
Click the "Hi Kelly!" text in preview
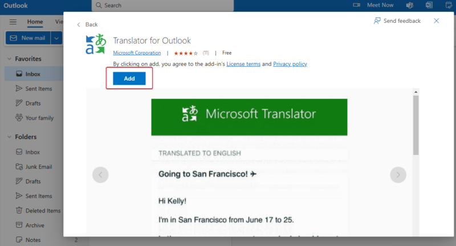172,201
